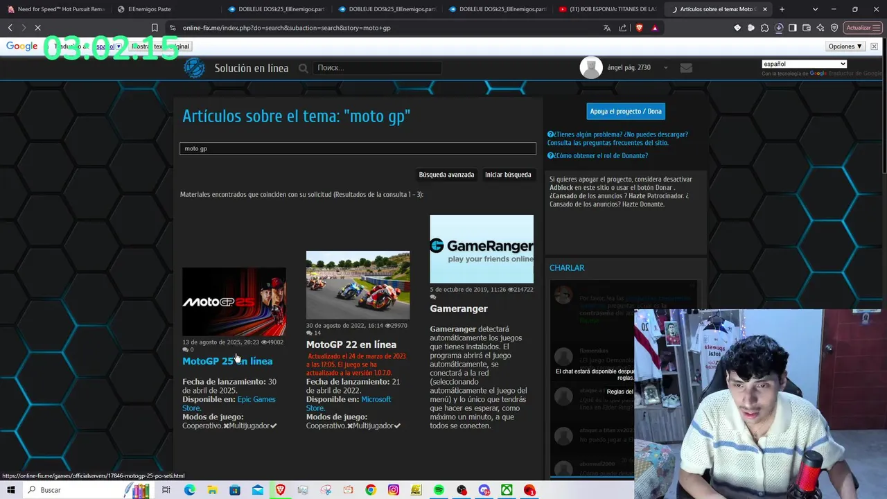This screenshot has width=887, height=499.
Task: Click the GameRanger logo thumbnail
Action: pos(482,249)
